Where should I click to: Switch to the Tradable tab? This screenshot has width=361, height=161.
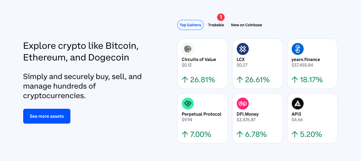point(216,25)
